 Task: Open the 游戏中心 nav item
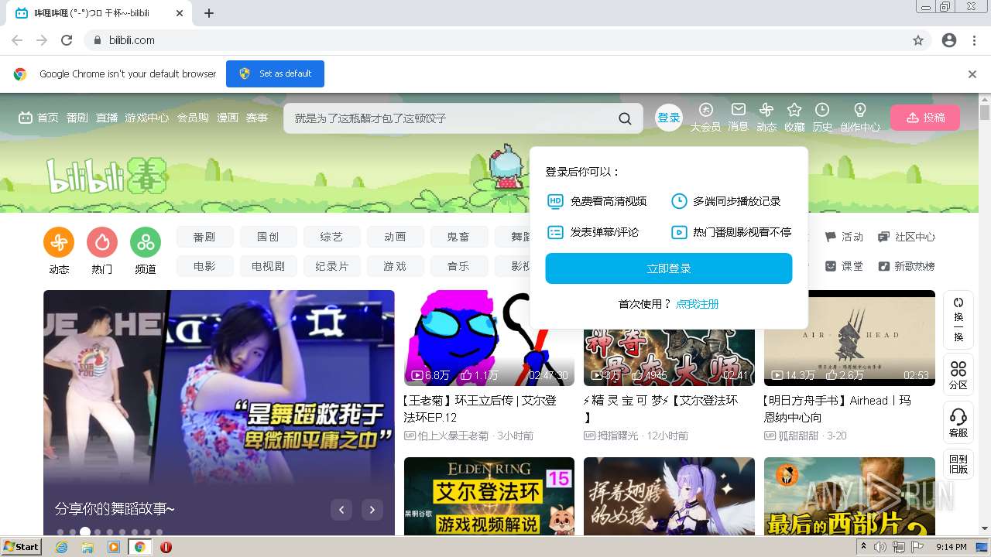147,118
